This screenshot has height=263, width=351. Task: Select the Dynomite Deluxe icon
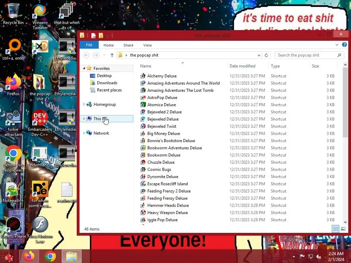point(143,177)
